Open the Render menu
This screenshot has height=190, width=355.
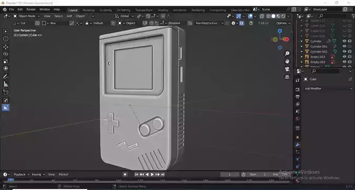[31, 9]
